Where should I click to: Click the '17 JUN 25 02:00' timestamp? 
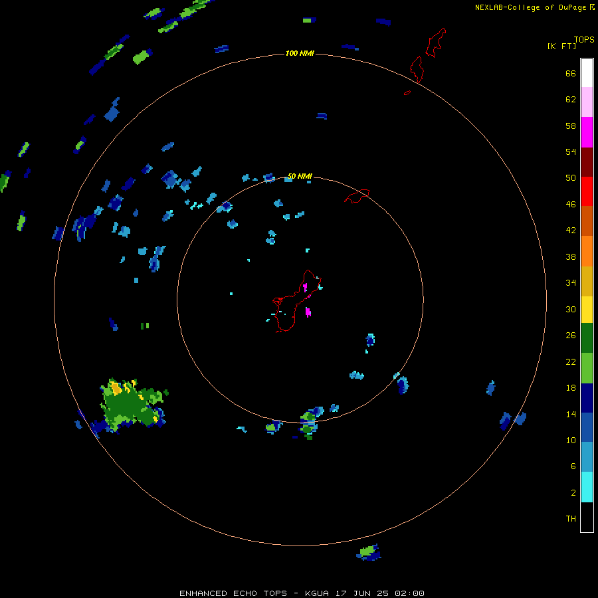pyautogui.click(x=380, y=593)
